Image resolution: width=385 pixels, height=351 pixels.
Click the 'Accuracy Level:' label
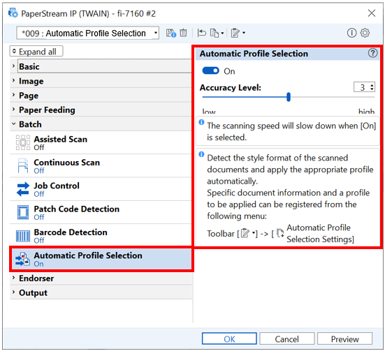[231, 87]
